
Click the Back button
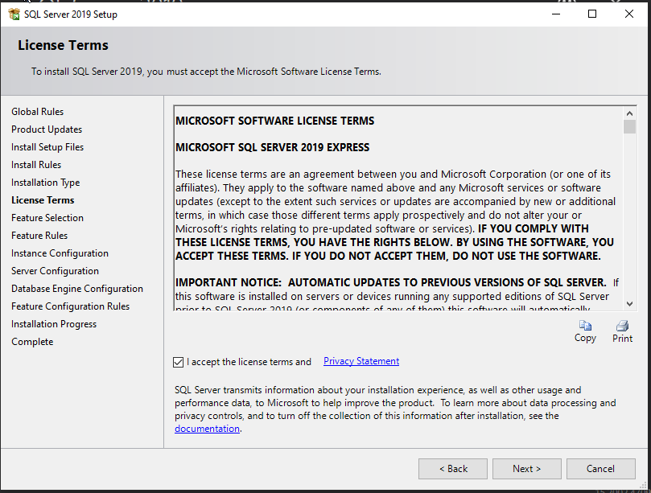click(453, 469)
